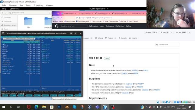Go forward in the Firefox browser
Image resolution: width=195 pixels, height=110 pixels.
click(x=58, y=18)
